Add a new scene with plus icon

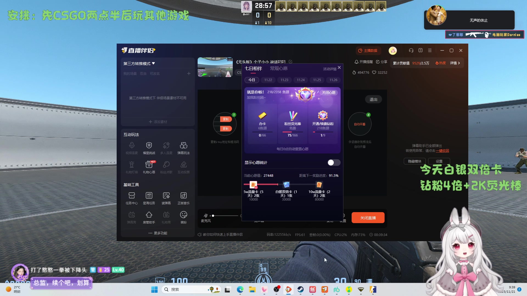(189, 73)
